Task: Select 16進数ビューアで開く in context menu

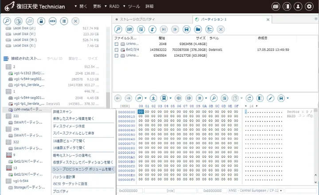Action: [69, 141]
